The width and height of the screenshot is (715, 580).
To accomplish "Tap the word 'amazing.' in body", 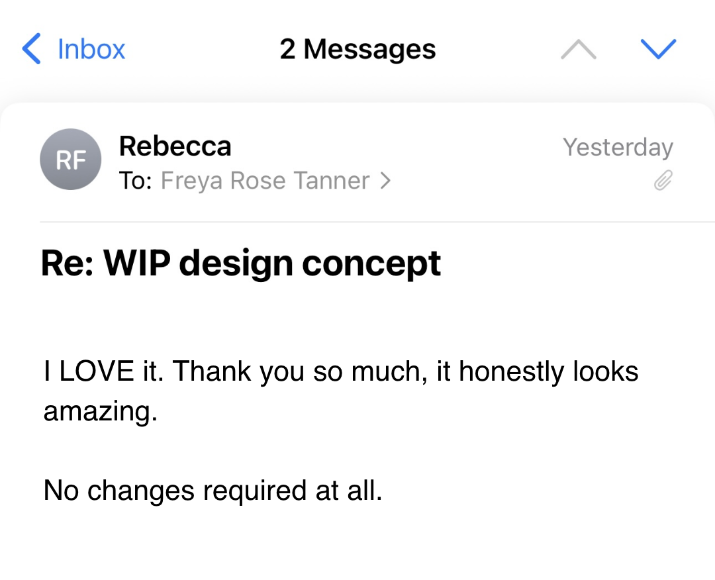I will (101, 411).
